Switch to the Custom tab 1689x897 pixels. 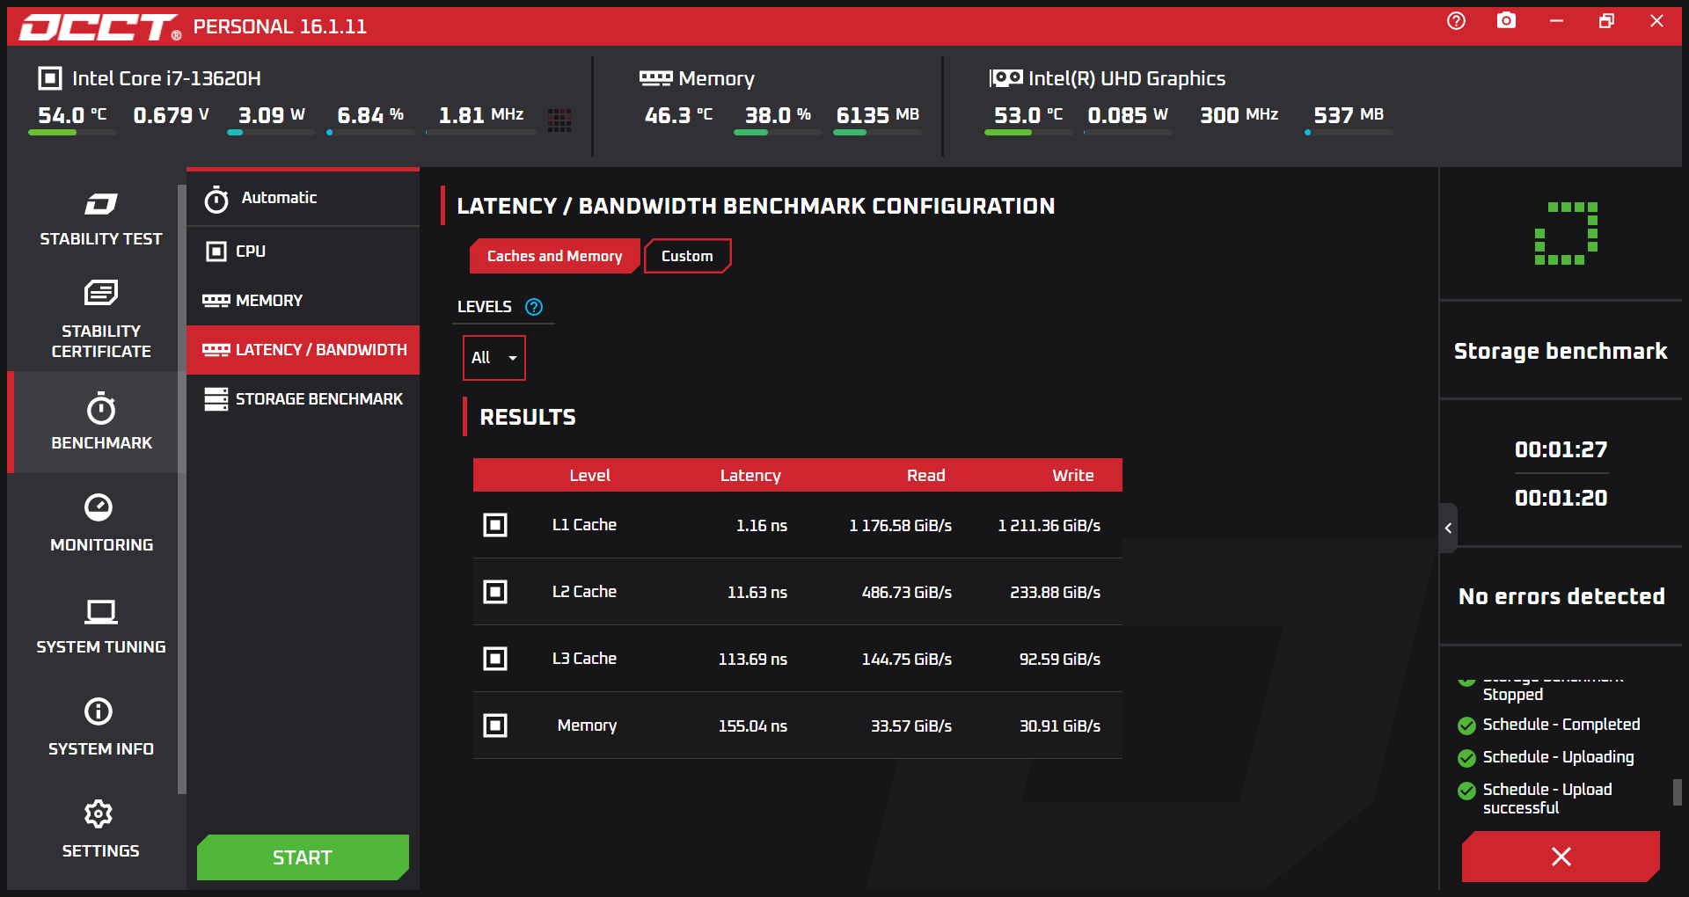pyautogui.click(x=687, y=256)
